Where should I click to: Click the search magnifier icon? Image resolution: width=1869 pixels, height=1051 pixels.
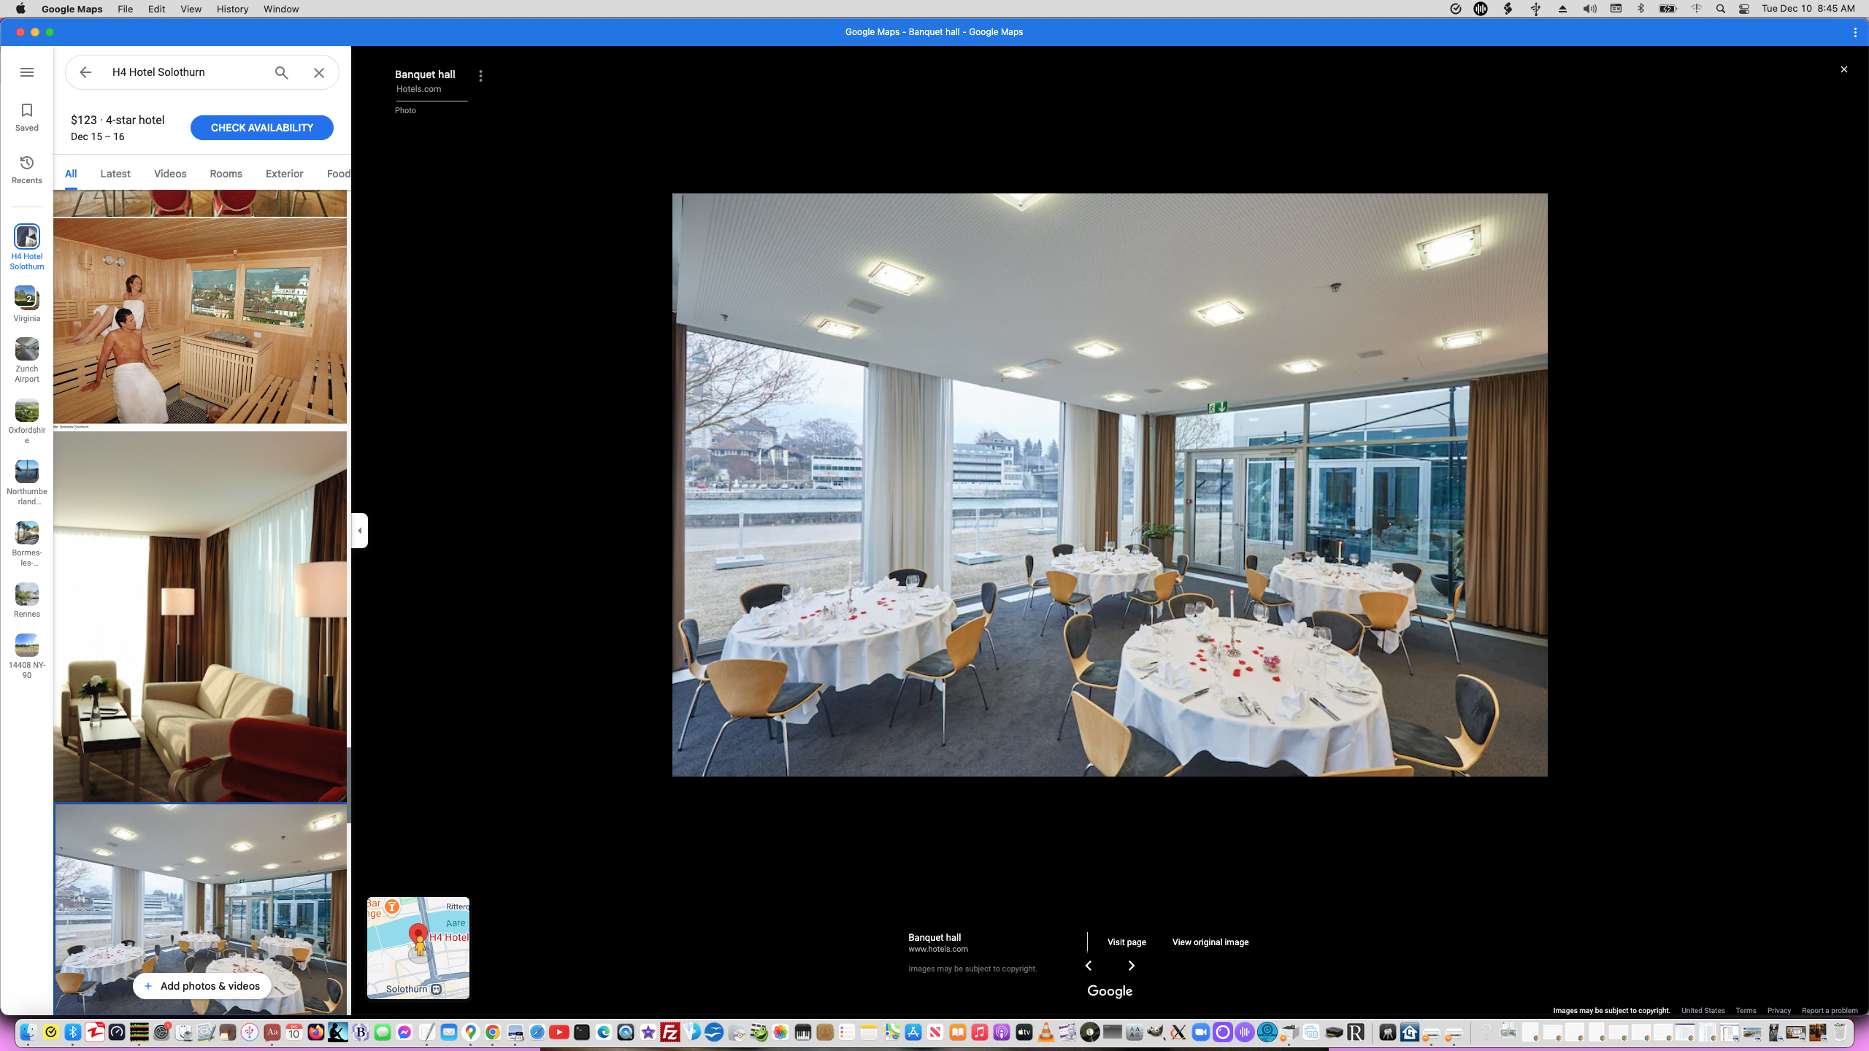tap(281, 72)
